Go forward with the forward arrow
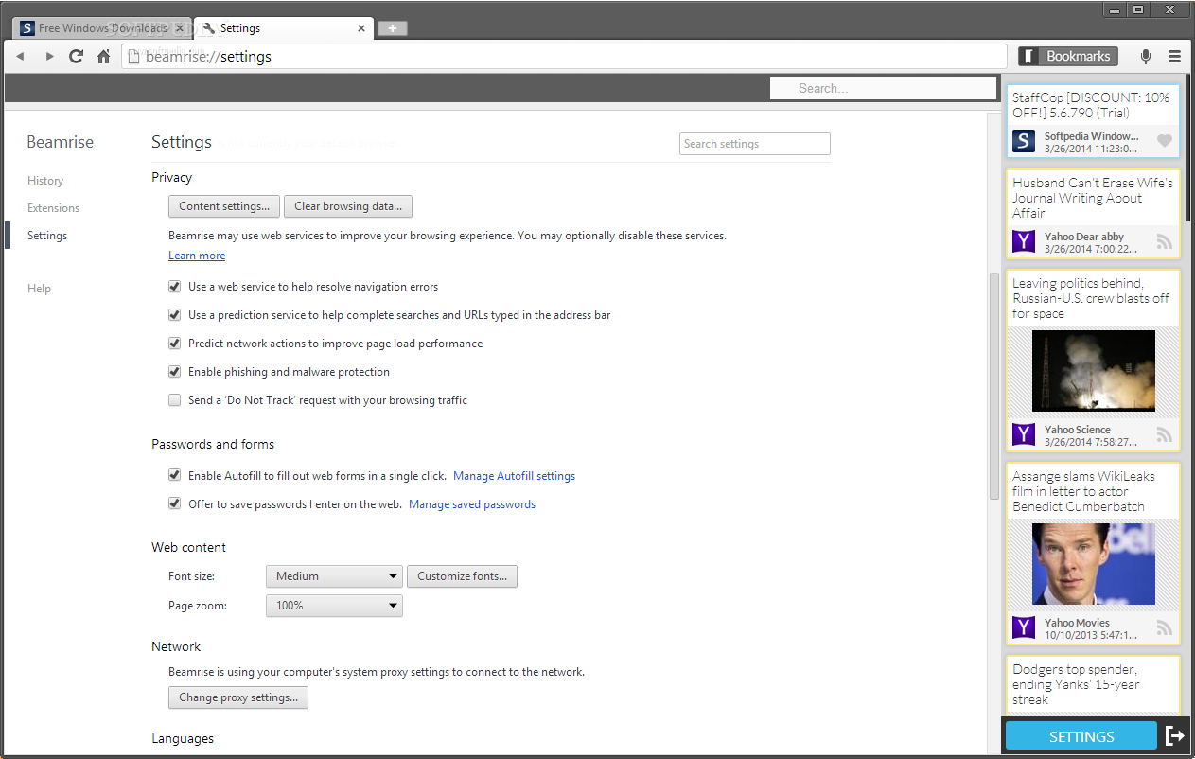 click(48, 57)
